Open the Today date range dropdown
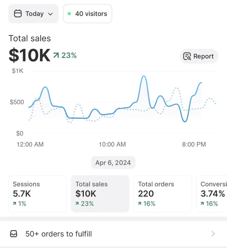This screenshot has width=227, height=248. [x=33, y=13]
